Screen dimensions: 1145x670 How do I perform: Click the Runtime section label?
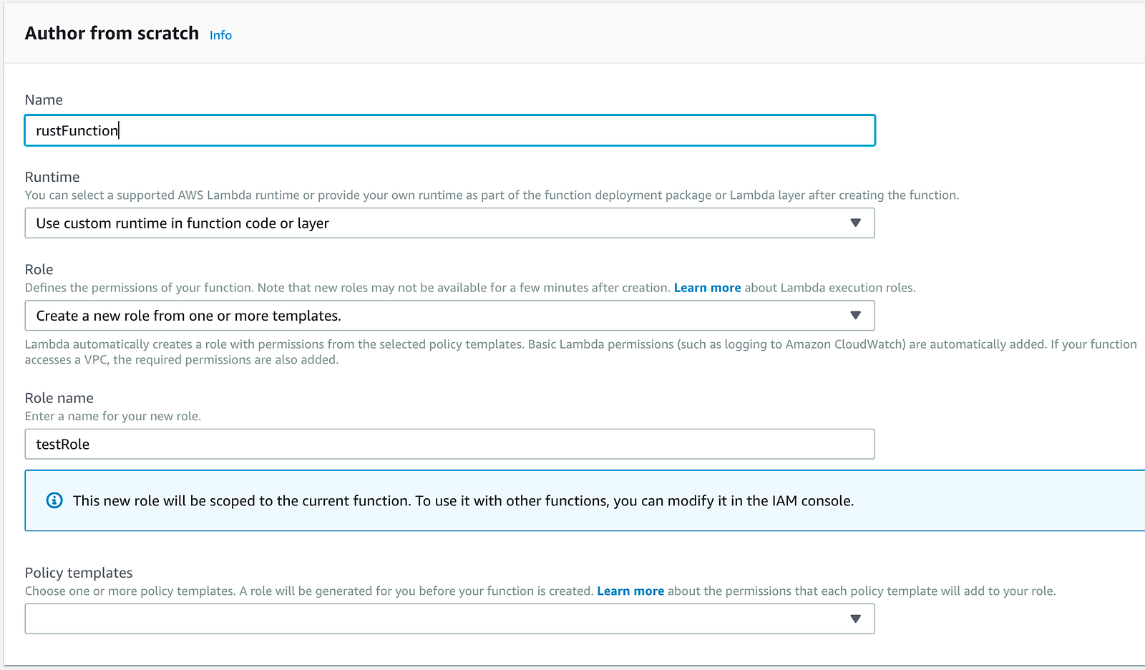(x=52, y=177)
